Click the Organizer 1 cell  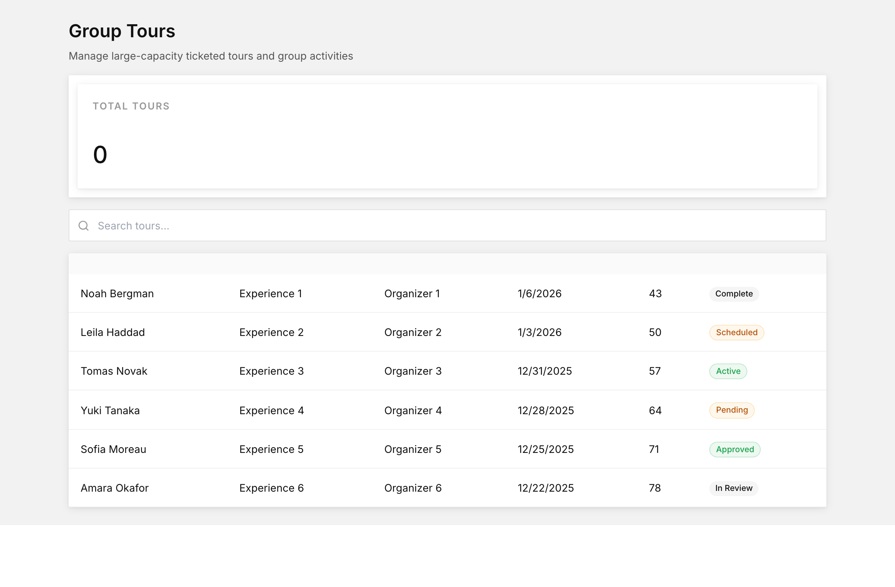(412, 294)
